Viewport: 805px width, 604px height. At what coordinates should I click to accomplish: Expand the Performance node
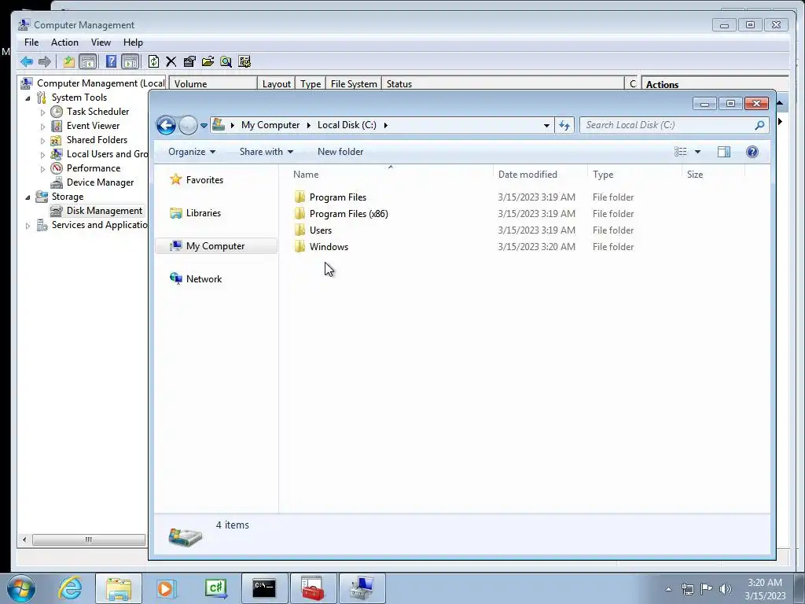pyautogui.click(x=42, y=168)
